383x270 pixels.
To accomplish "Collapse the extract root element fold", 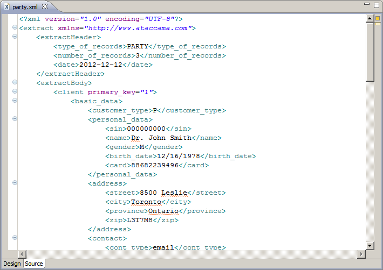I will pyautogui.click(x=15, y=28).
